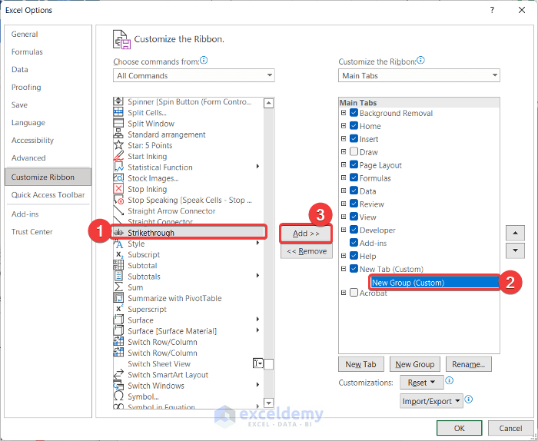Viewport: 538px width, 441px height.
Task: Click the Customize the Ribbon info icon
Action: [420, 61]
